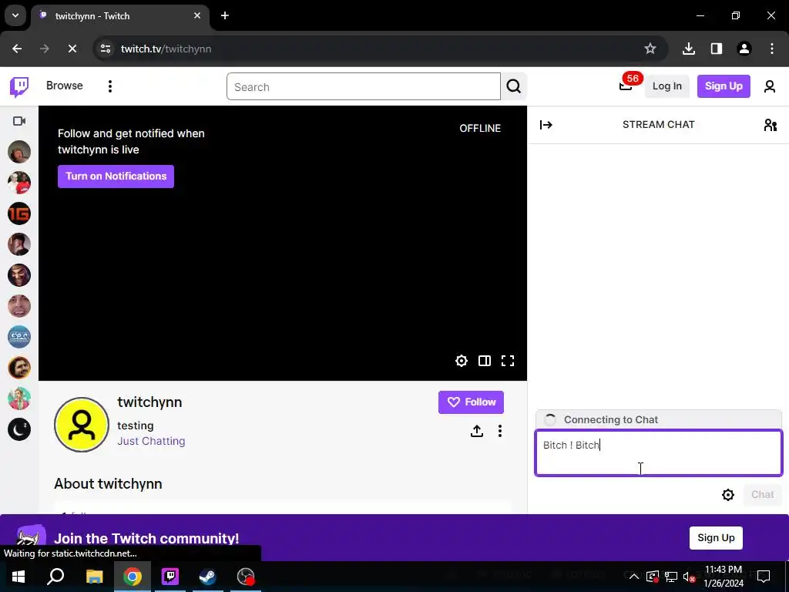Open the Windows action center notification icon
This screenshot has width=789, height=592.
tap(764, 576)
